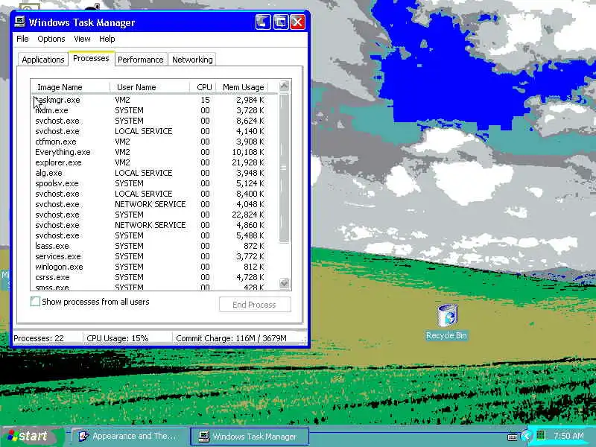Select the services.exe process

tap(150, 256)
